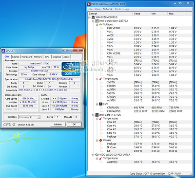
Task: Click the computer icon beside WIN-EF66VC2K81D
Action: (93, 17)
